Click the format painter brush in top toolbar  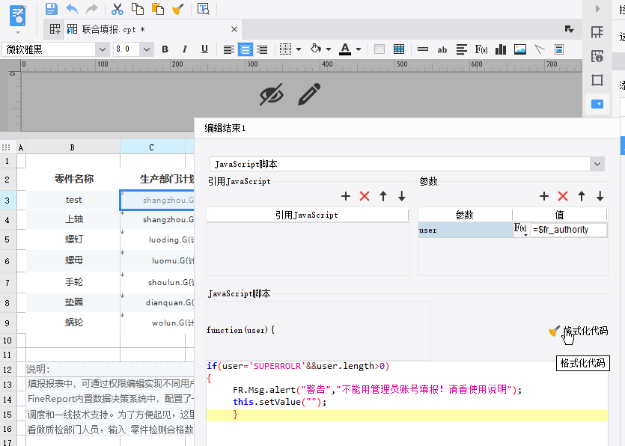point(178,9)
